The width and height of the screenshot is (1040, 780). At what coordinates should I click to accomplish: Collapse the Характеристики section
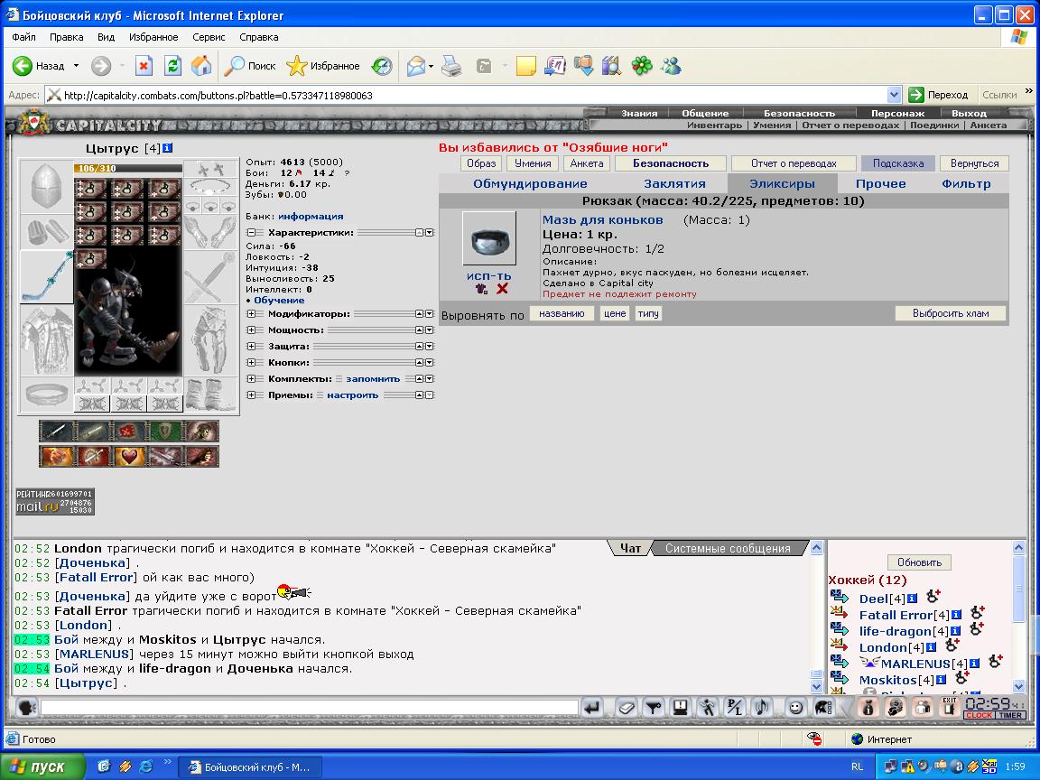(x=251, y=233)
